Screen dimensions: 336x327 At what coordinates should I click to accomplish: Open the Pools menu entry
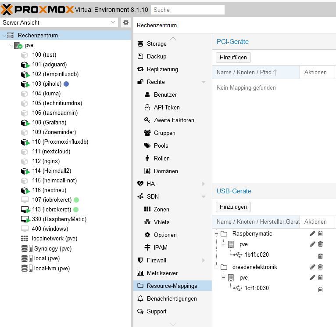click(x=172, y=145)
